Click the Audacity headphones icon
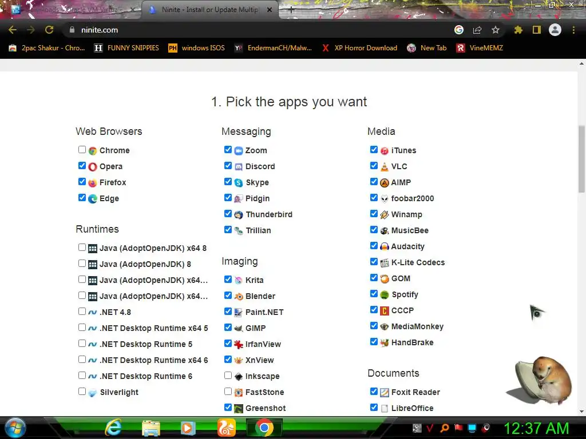 [384, 247]
